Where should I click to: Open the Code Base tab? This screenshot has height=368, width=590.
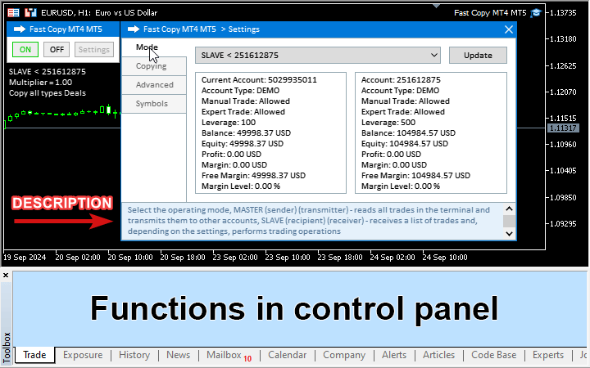point(493,355)
